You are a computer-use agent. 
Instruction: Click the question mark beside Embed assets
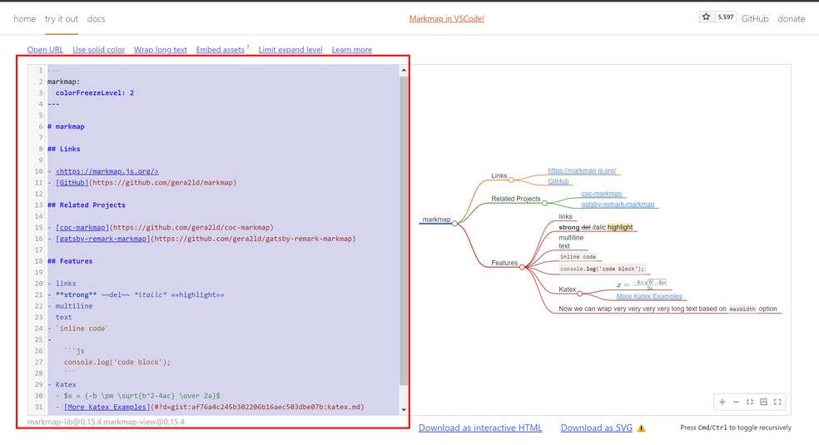tap(248, 47)
